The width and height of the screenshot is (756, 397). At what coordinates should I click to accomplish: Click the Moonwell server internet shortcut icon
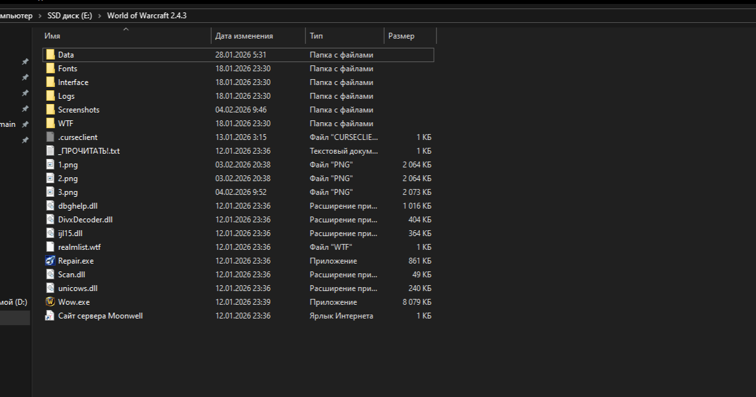click(x=50, y=316)
